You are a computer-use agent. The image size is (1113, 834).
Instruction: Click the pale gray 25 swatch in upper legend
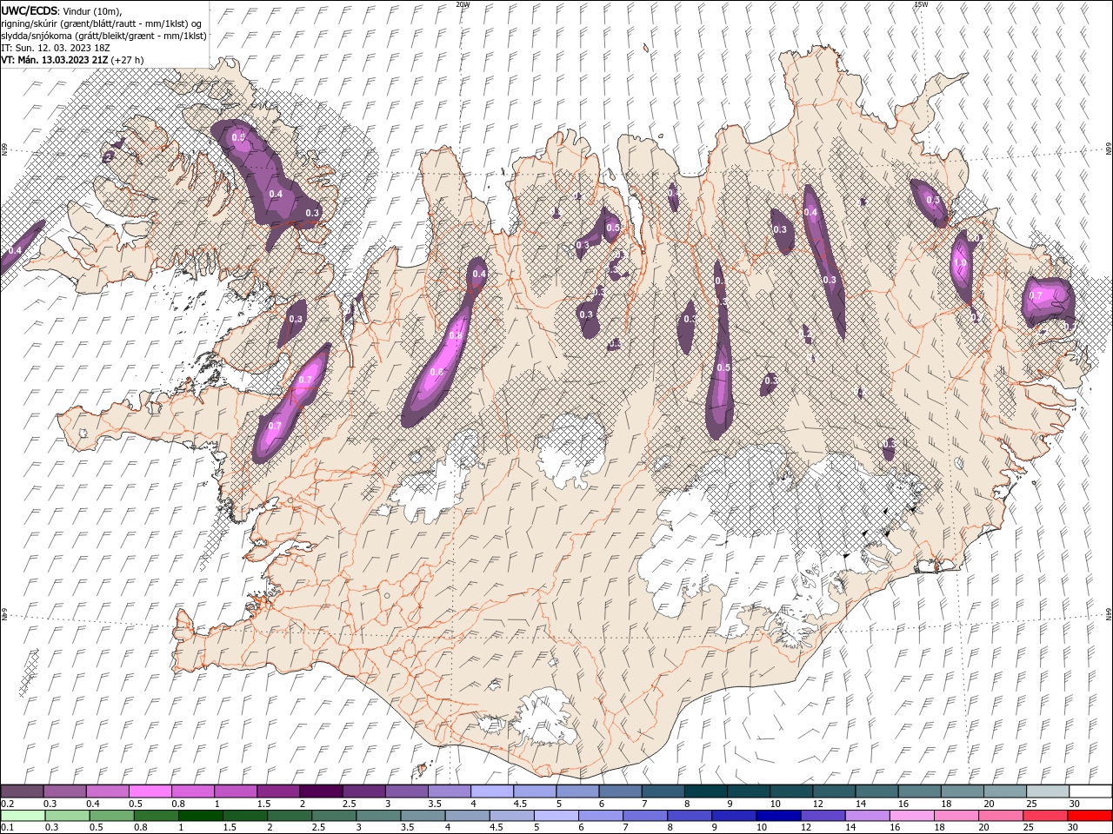(1047, 791)
